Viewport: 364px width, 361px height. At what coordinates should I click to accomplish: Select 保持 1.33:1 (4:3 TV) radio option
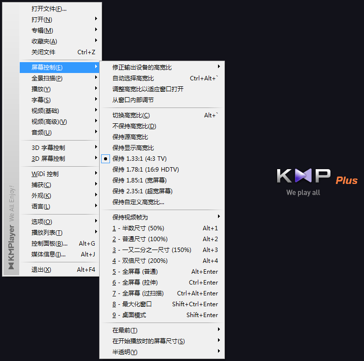click(140, 159)
